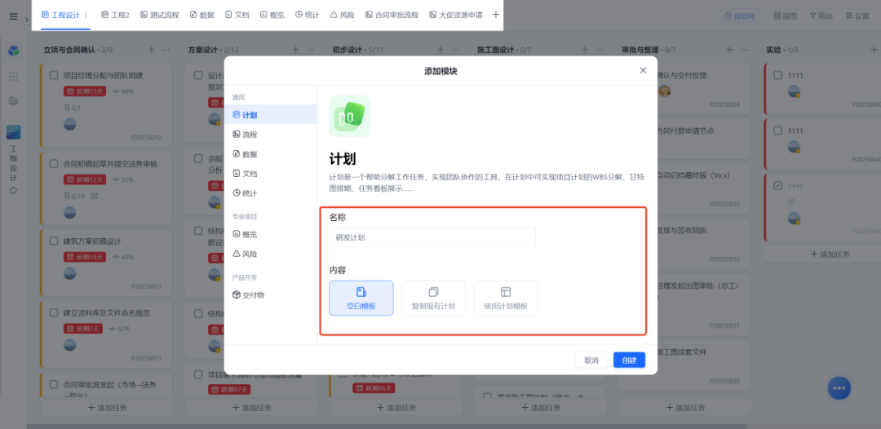Image resolution: width=881 pixels, height=429 pixels.
Task: Favorite the project with the star icon
Action: (14, 190)
